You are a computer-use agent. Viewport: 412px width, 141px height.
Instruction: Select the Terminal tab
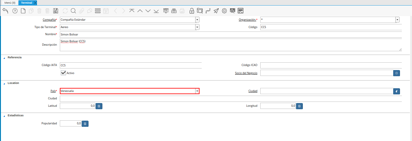tap(27, 3)
